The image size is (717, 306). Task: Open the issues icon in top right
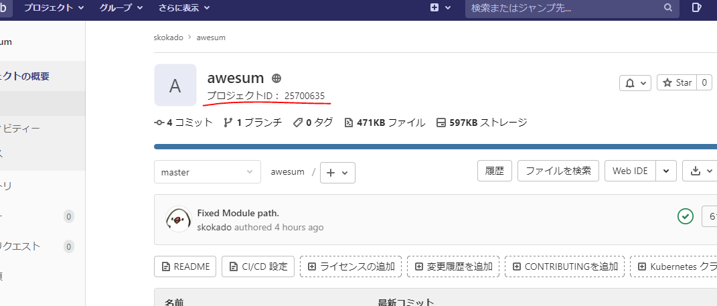(696, 8)
